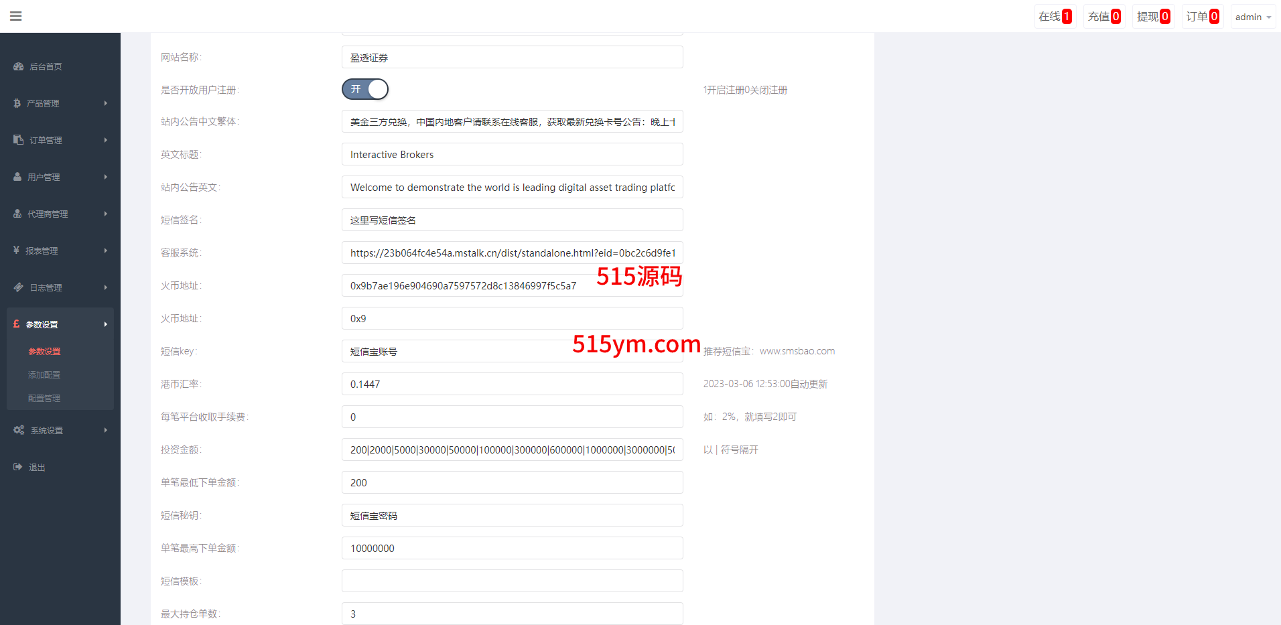Click the 网站名称 input field
1281x625 pixels.
point(512,58)
